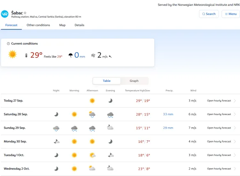Click the YR logo icon
The image size is (240, 176).
click(x=5, y=14)
